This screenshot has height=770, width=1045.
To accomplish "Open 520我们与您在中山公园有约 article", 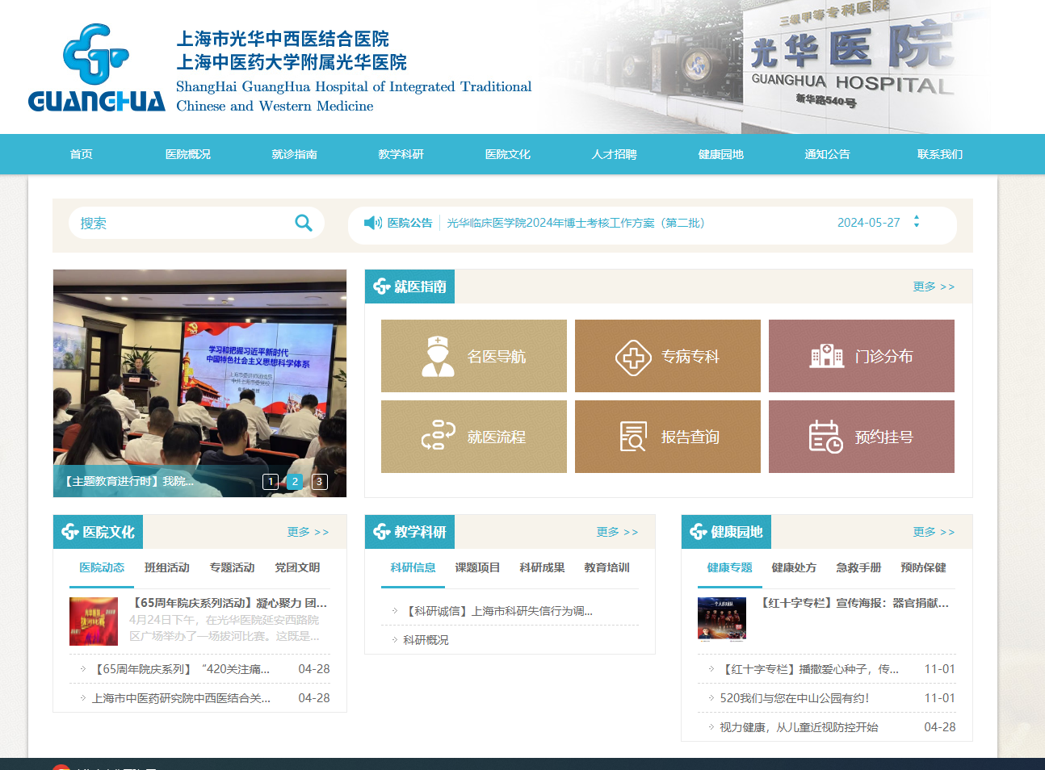I will [x=795, y=698].
